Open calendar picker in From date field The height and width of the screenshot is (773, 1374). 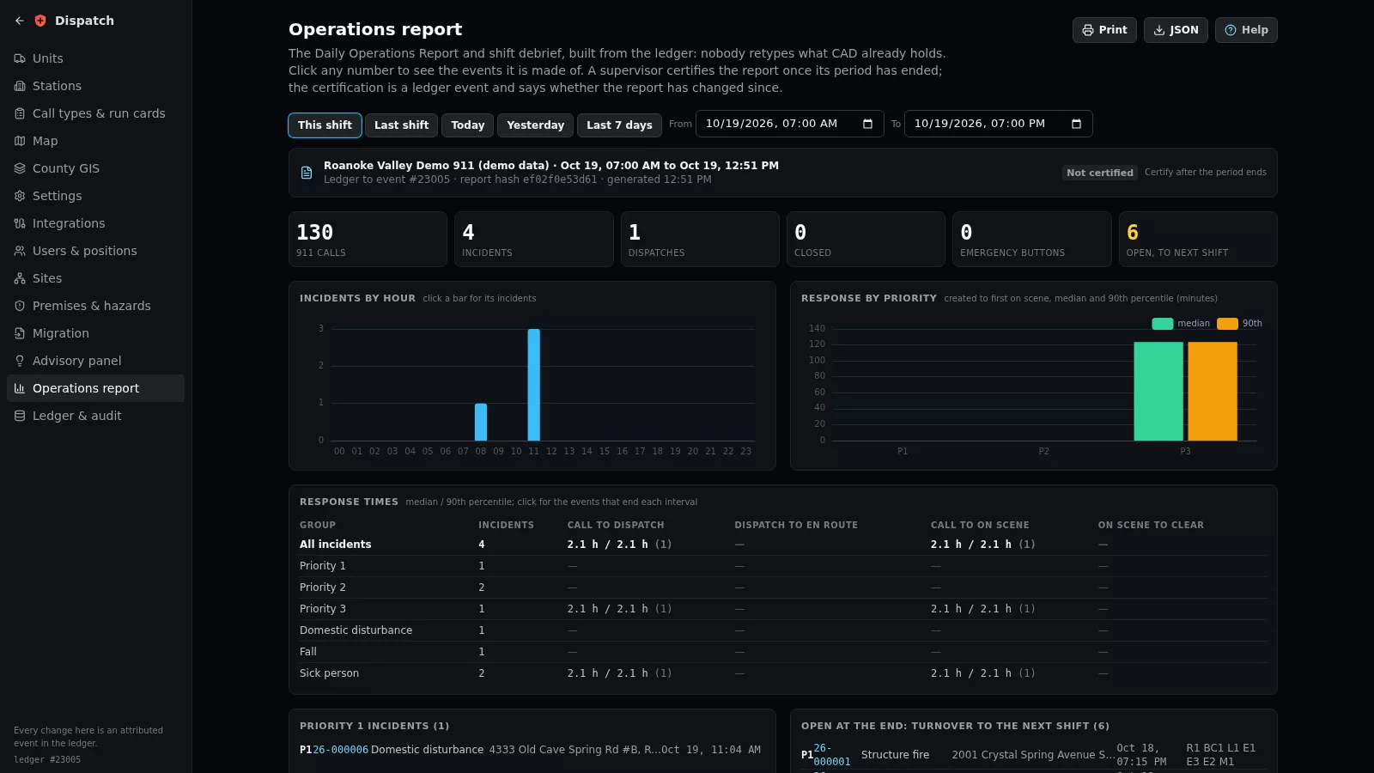[x=867, y=124]
